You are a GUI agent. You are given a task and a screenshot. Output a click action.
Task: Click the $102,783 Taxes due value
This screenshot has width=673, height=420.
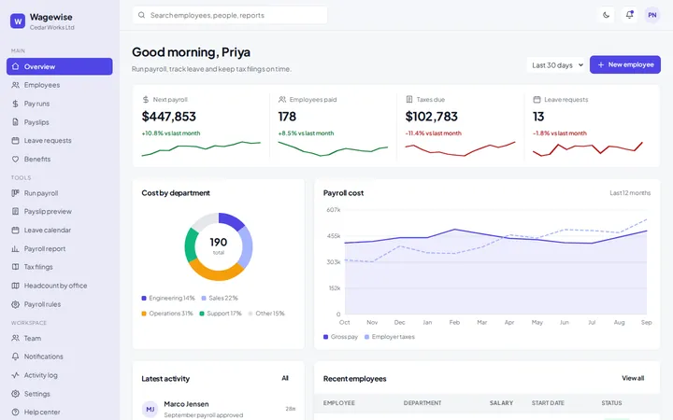pyautogui.click(x=431, y=116)
